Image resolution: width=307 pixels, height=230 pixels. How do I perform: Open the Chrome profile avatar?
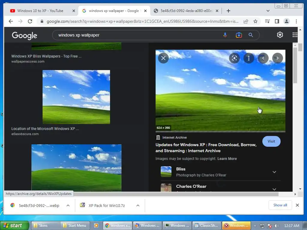[286, 21]
